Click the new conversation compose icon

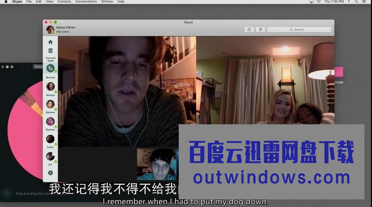click(x=249, y=30)
